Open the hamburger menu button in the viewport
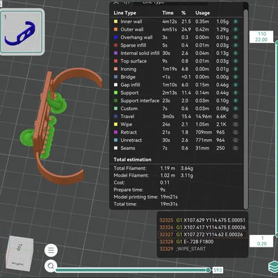The width and height of the screenshot is (278, 278). pyautogui.click(x=51, y=250)
